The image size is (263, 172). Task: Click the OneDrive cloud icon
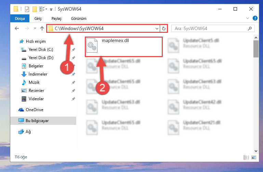21,110
